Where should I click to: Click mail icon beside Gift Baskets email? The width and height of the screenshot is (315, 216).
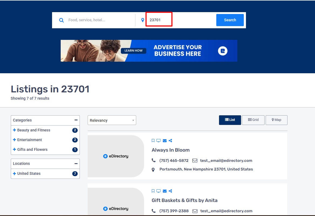click(195, 211)
